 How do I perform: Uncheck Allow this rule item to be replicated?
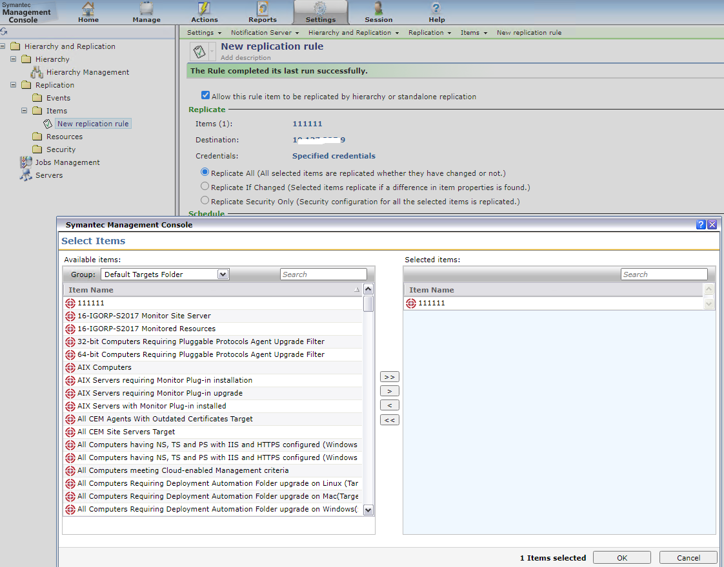[x=205, y=95]
